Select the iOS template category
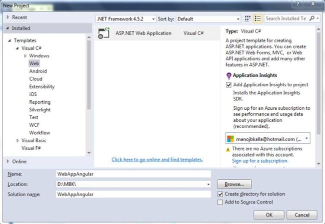 pos(33,94)
